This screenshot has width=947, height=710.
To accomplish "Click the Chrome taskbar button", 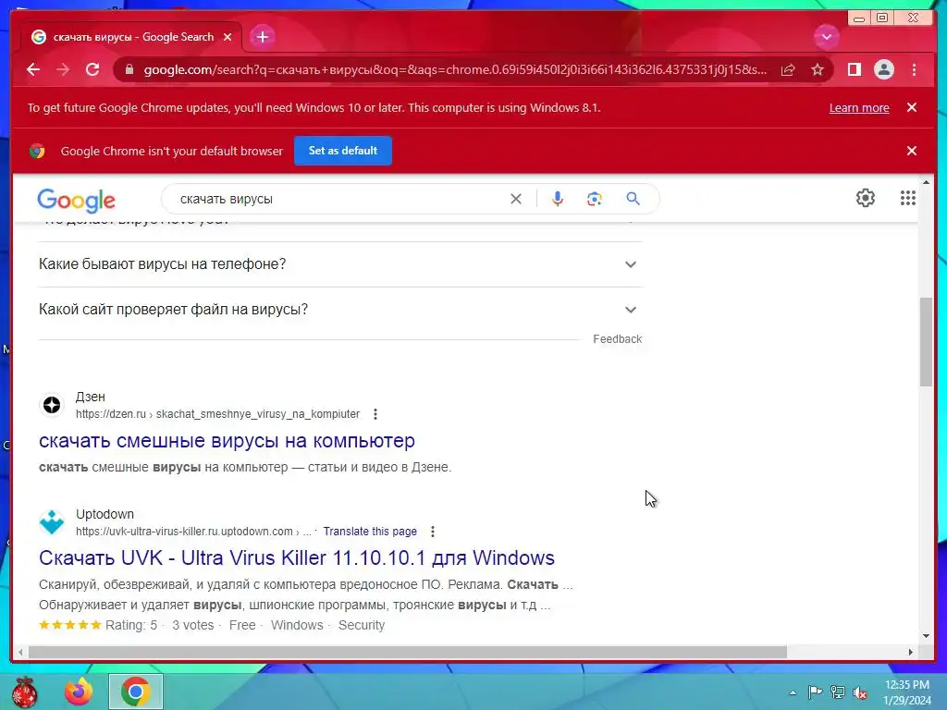I will point(136,692).
